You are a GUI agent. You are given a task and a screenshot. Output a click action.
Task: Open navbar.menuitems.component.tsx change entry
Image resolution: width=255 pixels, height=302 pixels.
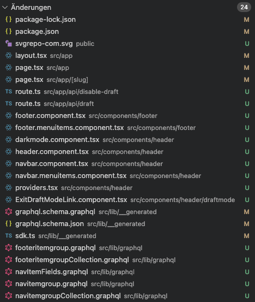(x=127, y=176)
